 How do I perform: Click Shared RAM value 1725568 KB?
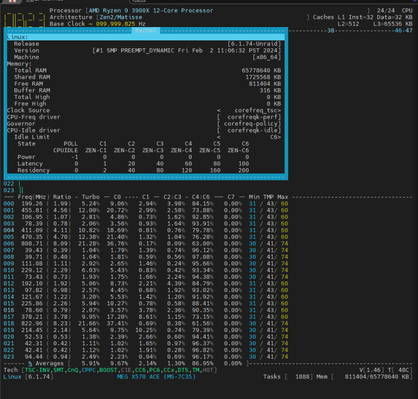pyautogui.click(x=263, y=77)
